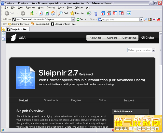
Task: Open the View menu
Action: pos(20,7)
